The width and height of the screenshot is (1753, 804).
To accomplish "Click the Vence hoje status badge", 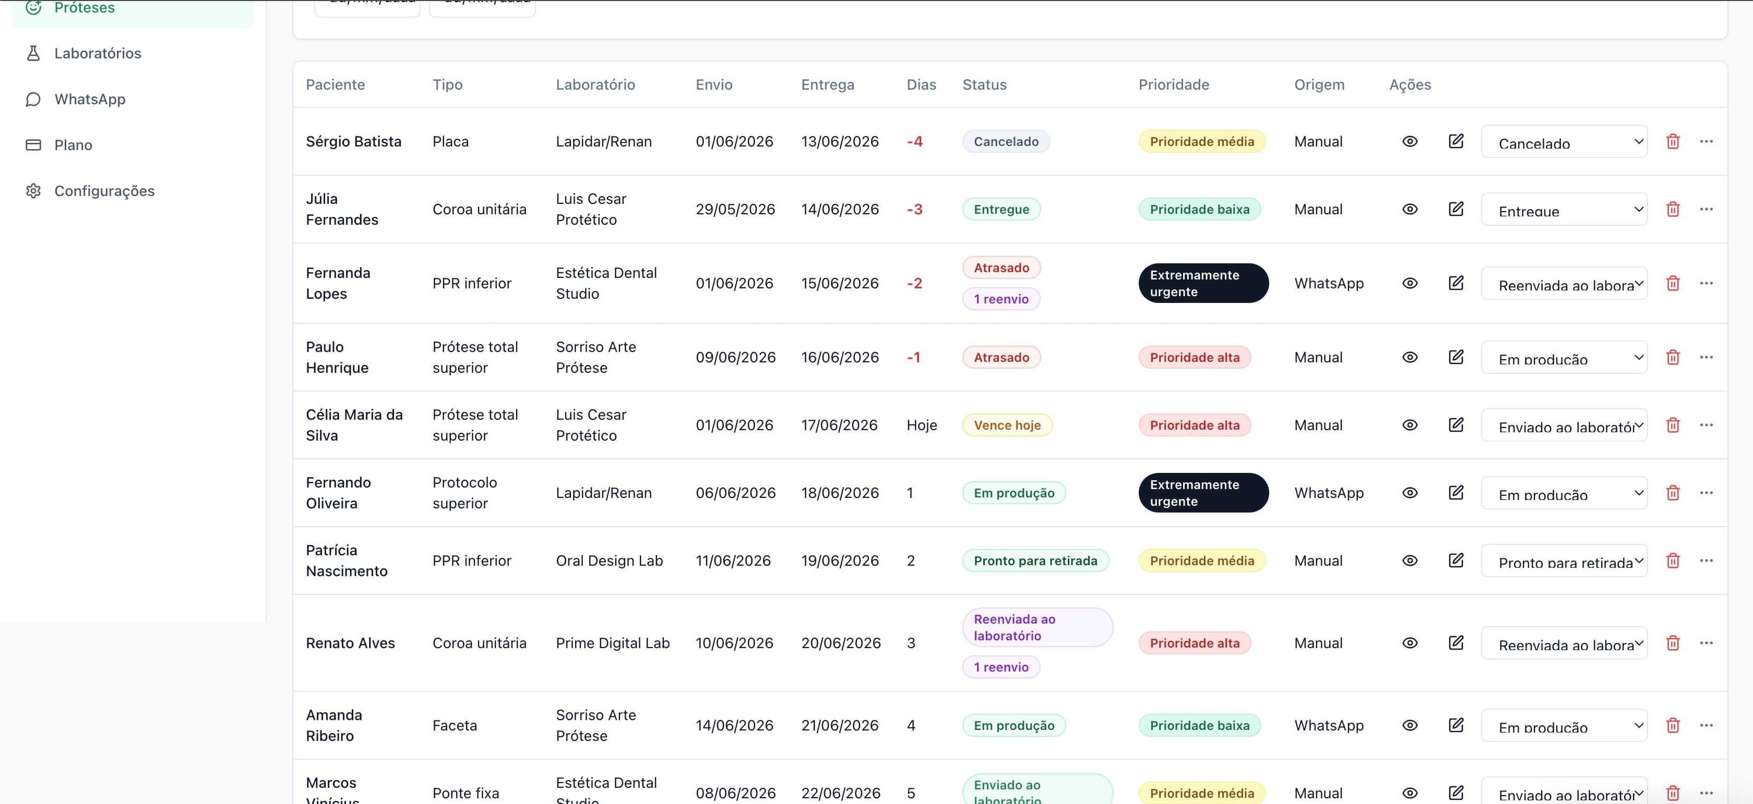I will tap(1007, 425).
